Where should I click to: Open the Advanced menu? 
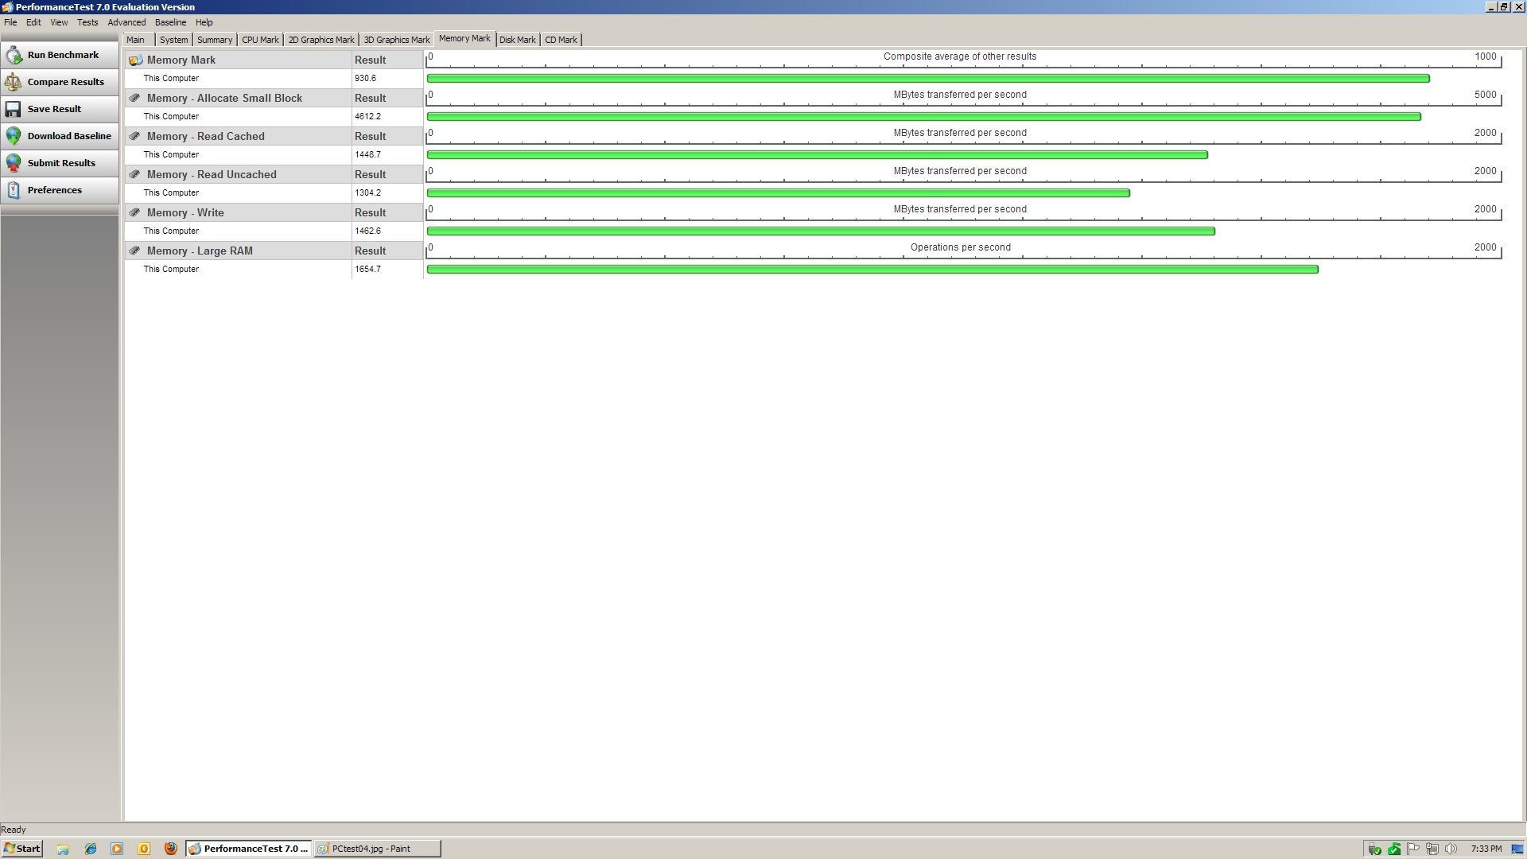[x=126, y=22]
